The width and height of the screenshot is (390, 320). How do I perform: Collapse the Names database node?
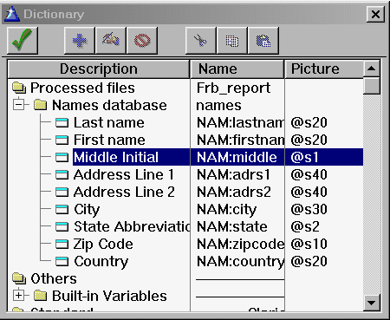19,105
